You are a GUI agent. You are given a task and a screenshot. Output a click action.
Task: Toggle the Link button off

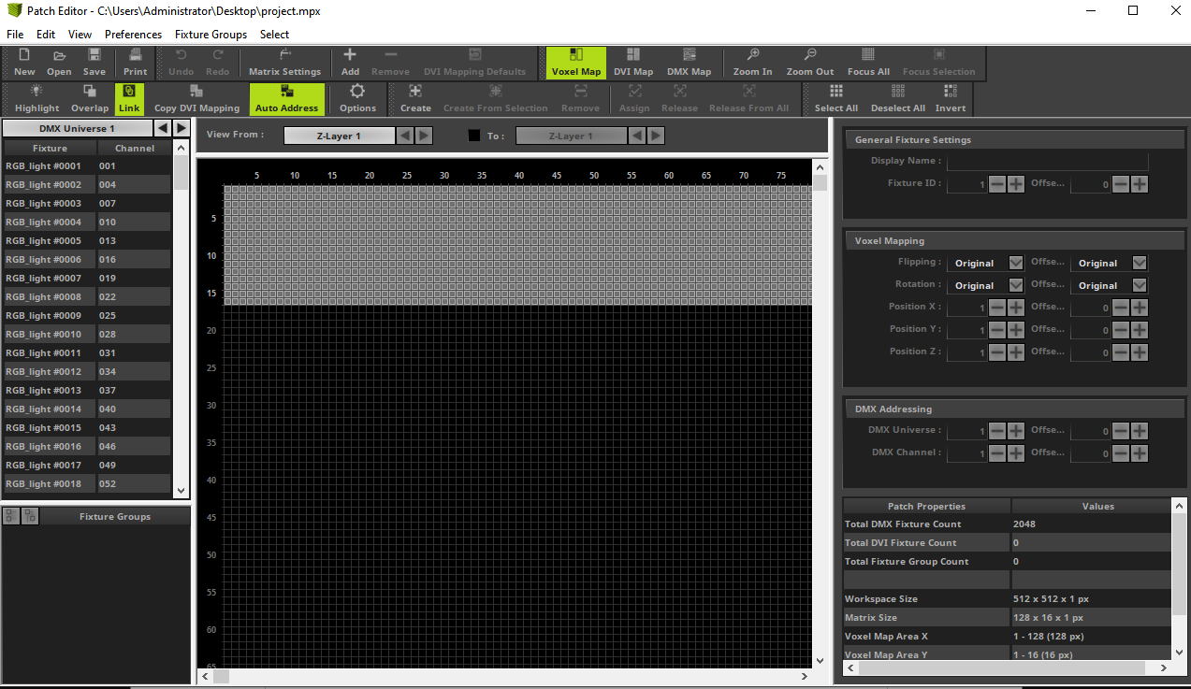point(129,99)
